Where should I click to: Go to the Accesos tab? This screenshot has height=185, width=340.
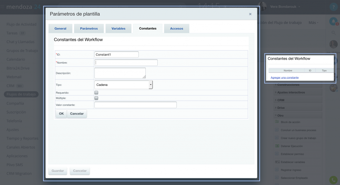click(x=177, y=29)
